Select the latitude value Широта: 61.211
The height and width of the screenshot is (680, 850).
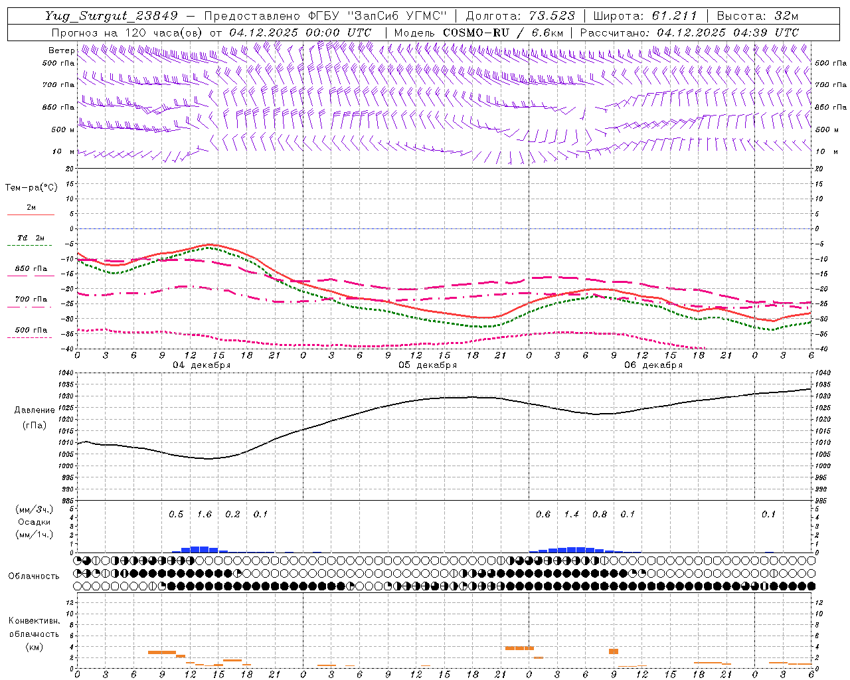[x=645, y=16]
